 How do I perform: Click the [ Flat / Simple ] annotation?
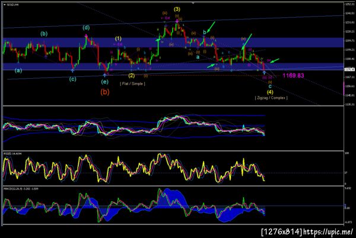132,84
